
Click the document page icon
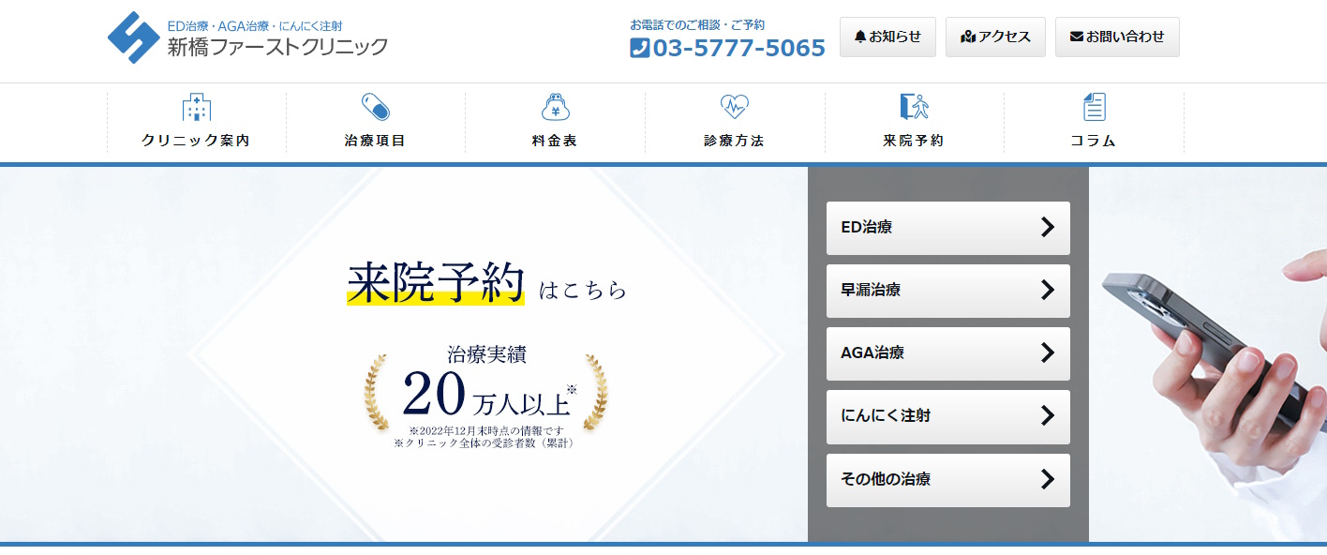pyautogui.click(x=1094, y=107)
